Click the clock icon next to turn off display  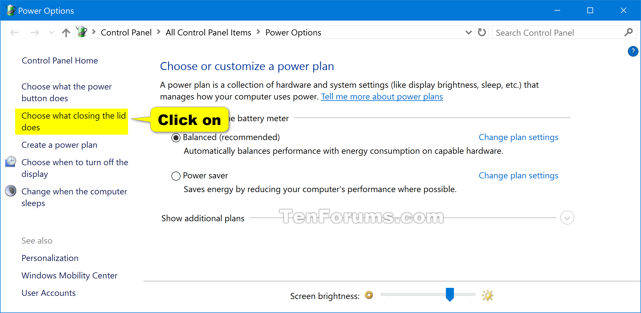(11, 162)
